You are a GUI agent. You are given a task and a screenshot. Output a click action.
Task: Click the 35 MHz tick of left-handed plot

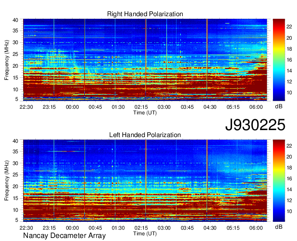15,151
